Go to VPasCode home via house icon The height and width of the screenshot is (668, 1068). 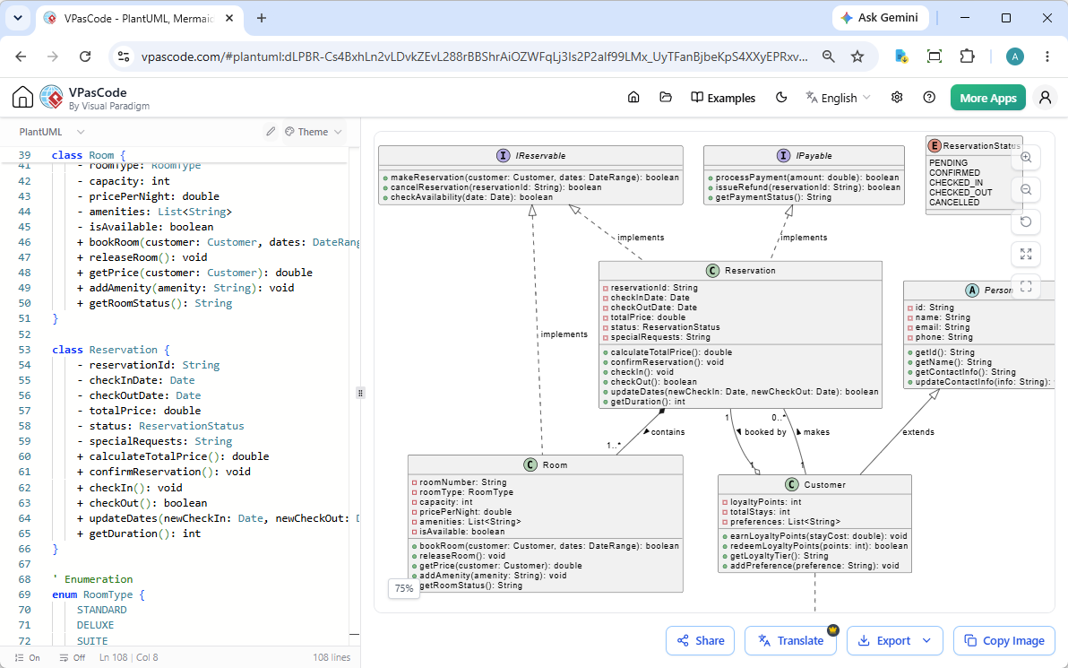(x=22, y=98)
